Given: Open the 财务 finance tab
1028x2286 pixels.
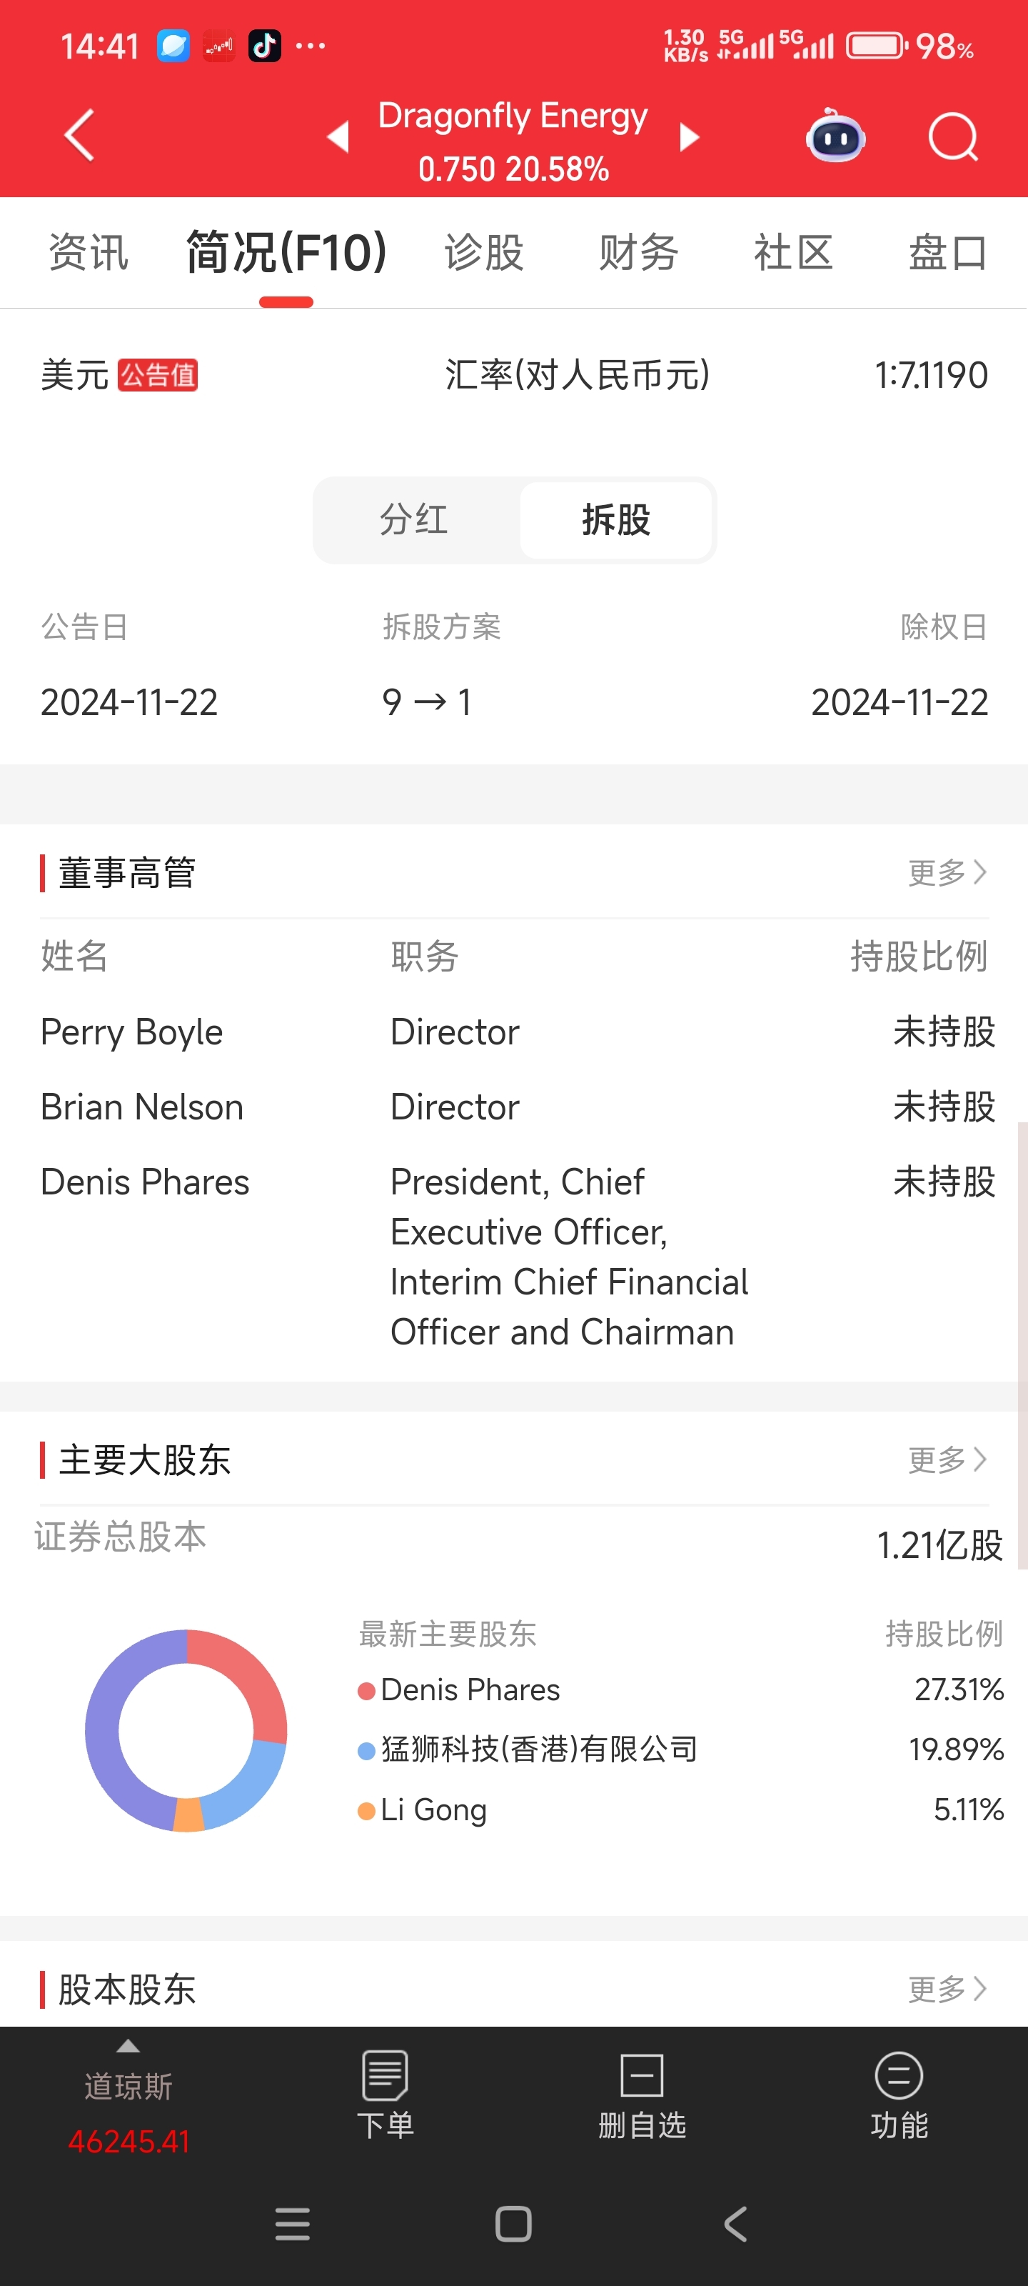Looking at the screenshot, I should click(x=639, y=253).
